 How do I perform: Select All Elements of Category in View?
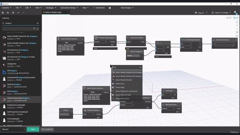[21, 58]
